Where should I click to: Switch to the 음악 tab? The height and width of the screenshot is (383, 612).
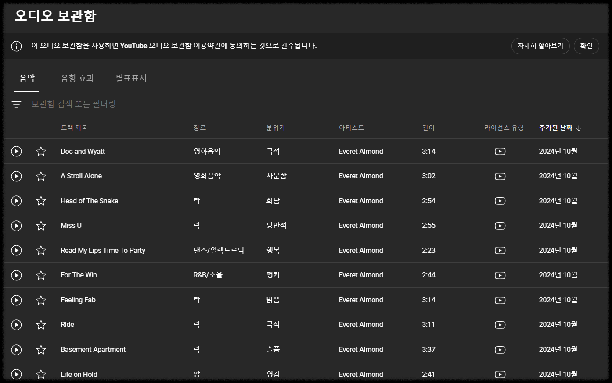click(27, 78)
